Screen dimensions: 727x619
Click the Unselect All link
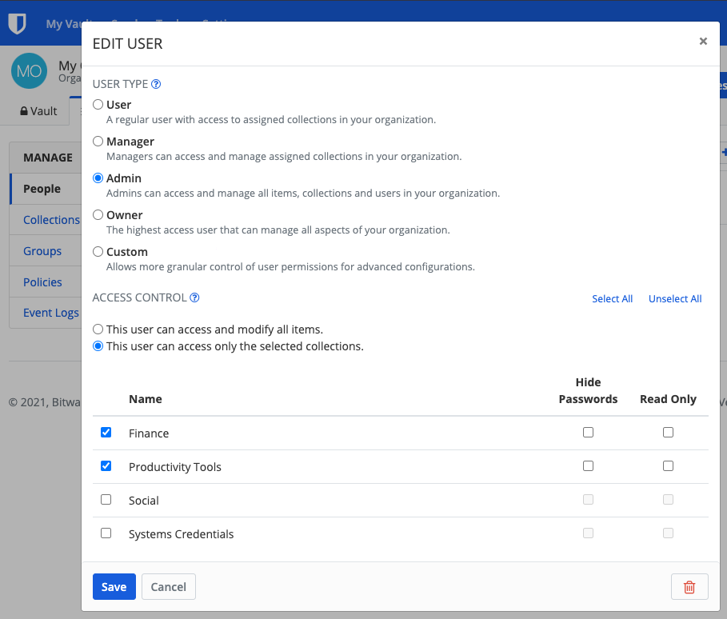pyautogui.click(x=674, y=298)
